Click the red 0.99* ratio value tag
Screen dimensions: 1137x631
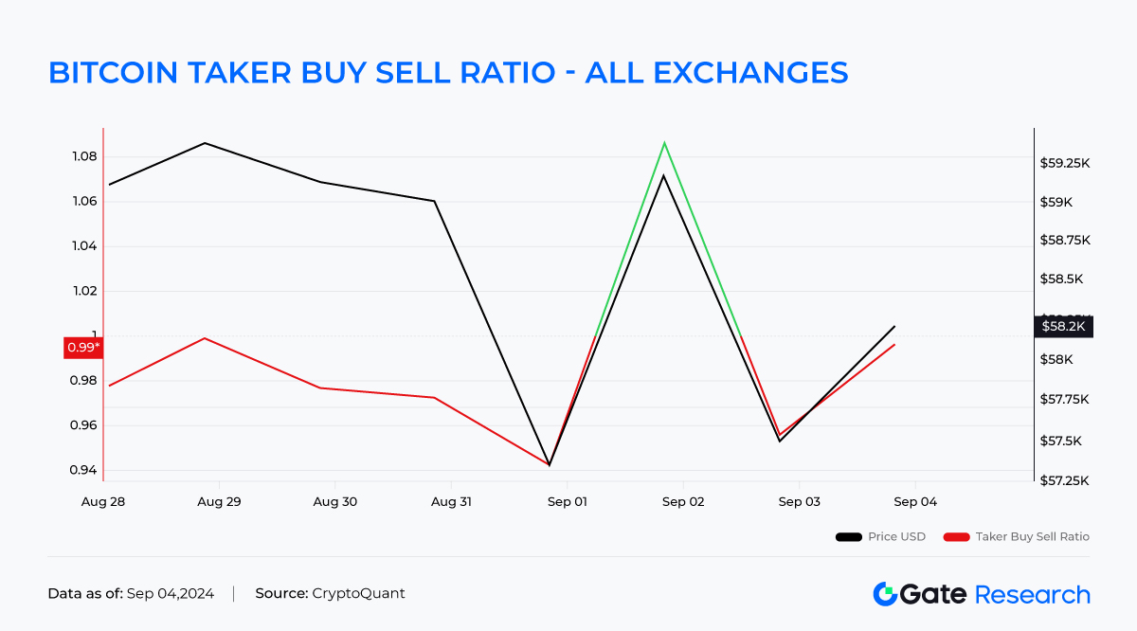pyautogui.click(x=82, y=348)
